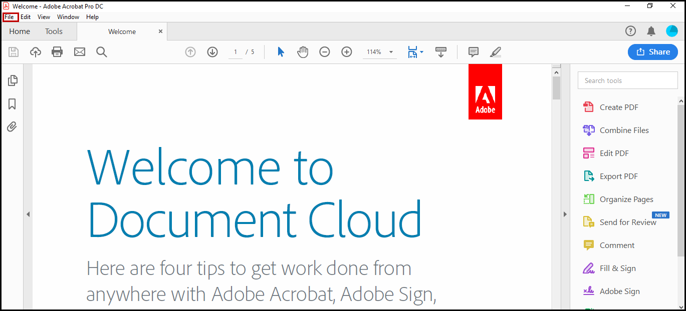Switch to the Tools tab
The image size is (686, 311).
pyautogui.click(x=54, y=31)
